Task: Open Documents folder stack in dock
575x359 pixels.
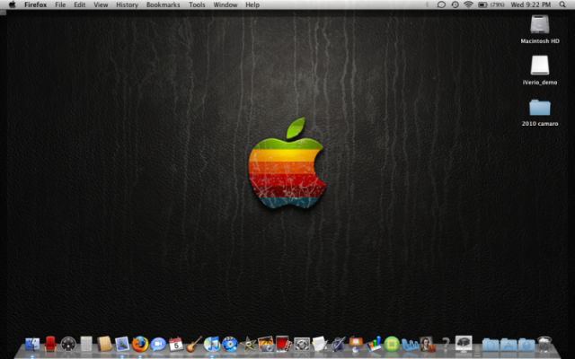Action: click(x=491, y=345)
